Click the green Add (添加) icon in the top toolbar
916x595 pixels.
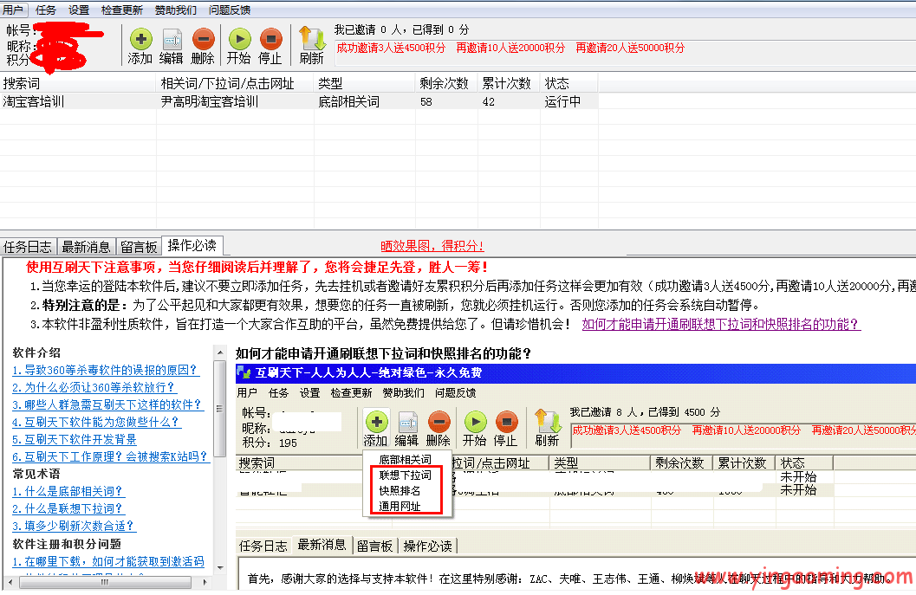pos(140,40)
